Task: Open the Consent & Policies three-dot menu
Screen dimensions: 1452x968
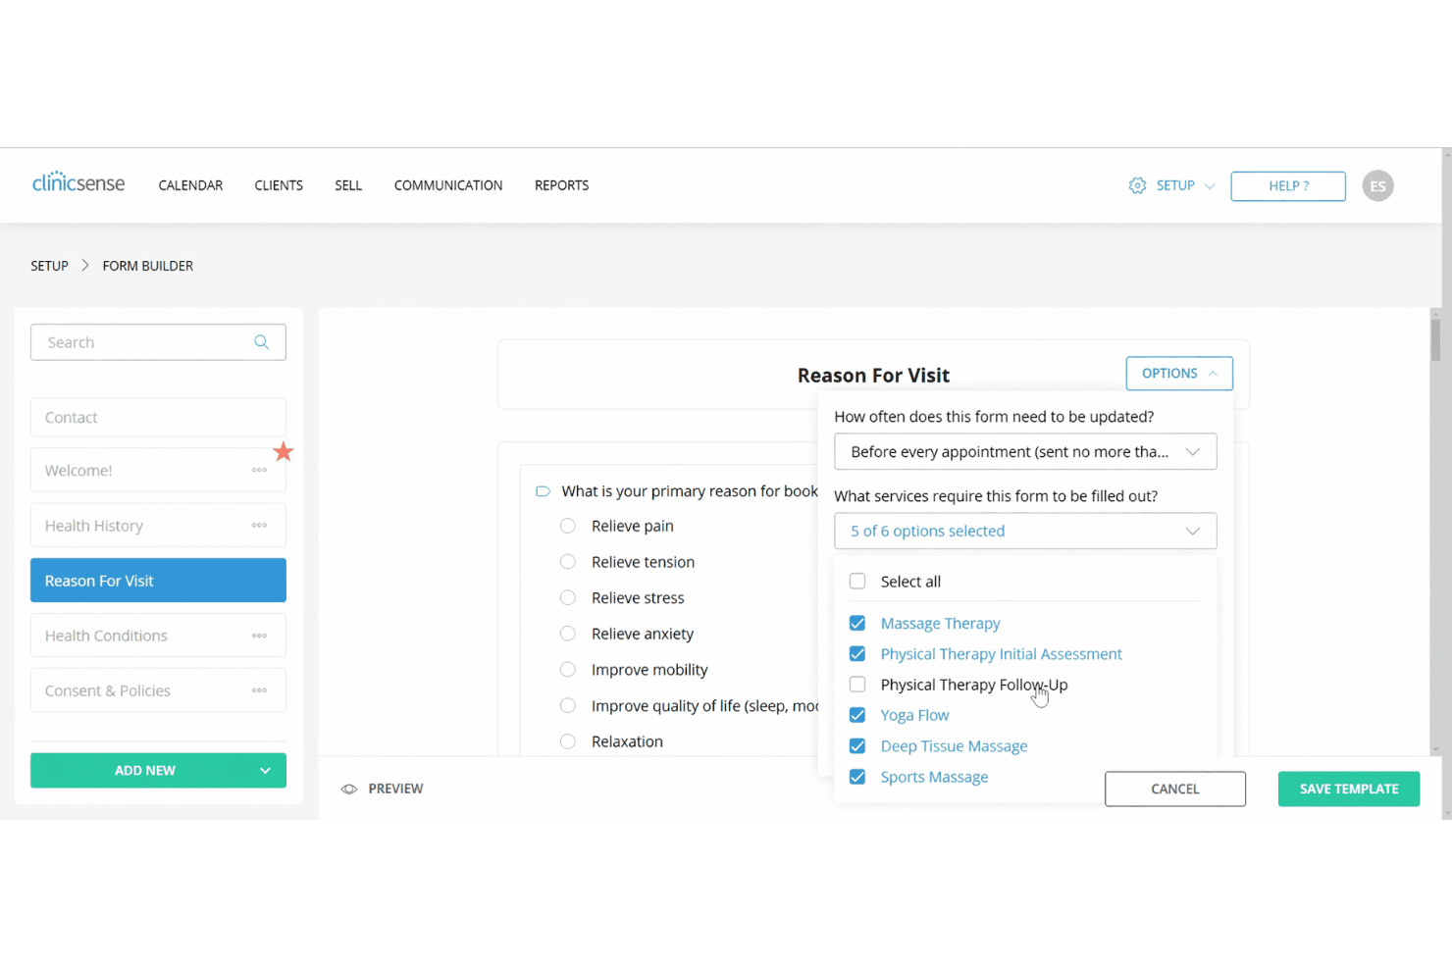Action: [259, 690]
